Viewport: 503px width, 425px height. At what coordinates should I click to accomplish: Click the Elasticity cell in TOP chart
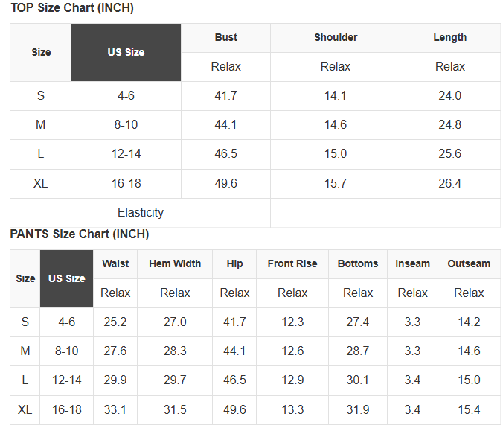coord(140,213)
